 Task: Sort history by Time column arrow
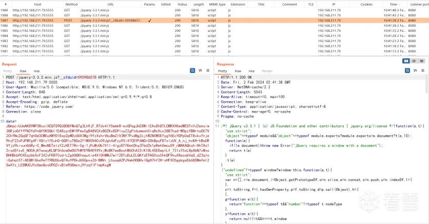click(x=399, y=5)
